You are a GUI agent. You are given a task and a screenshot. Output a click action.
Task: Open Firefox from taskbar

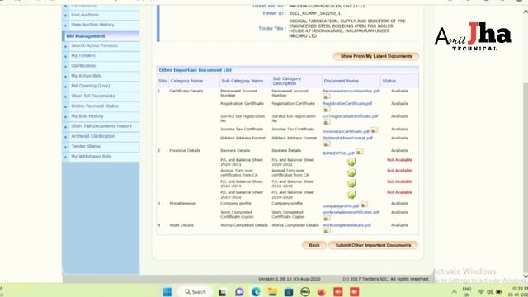click(322, 291)
